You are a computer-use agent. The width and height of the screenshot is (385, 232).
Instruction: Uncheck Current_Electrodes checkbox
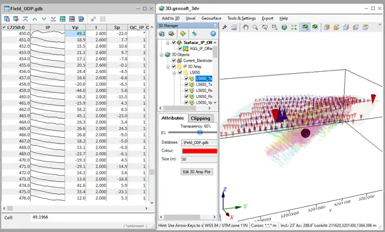pyautogui.click(x=174, y=60)
